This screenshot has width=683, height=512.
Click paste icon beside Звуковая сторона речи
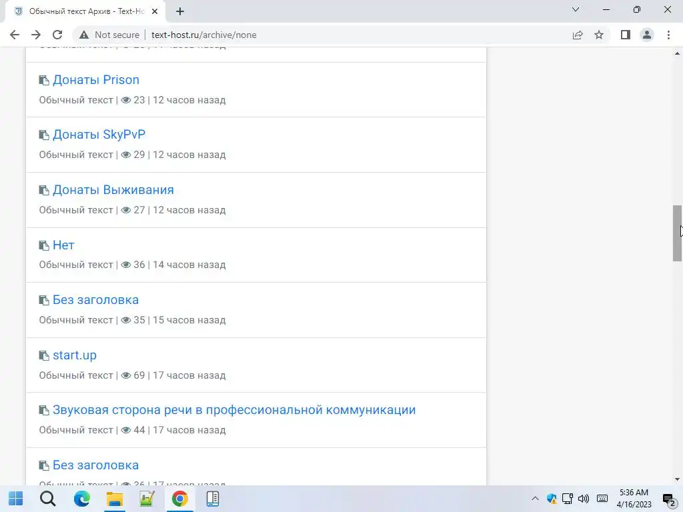pos(44,411)
